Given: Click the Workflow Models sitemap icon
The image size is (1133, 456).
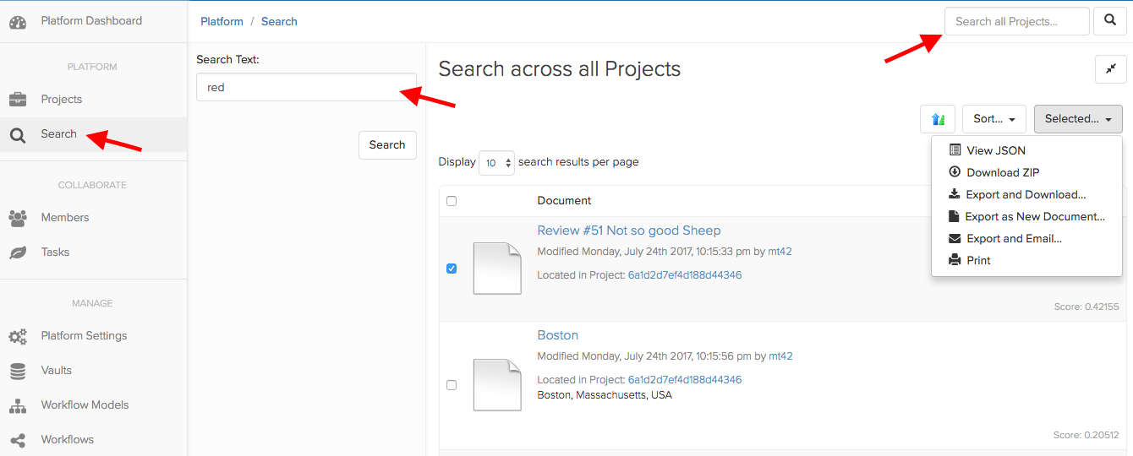Looking at the screenshot, I should [x=18, y=405].
